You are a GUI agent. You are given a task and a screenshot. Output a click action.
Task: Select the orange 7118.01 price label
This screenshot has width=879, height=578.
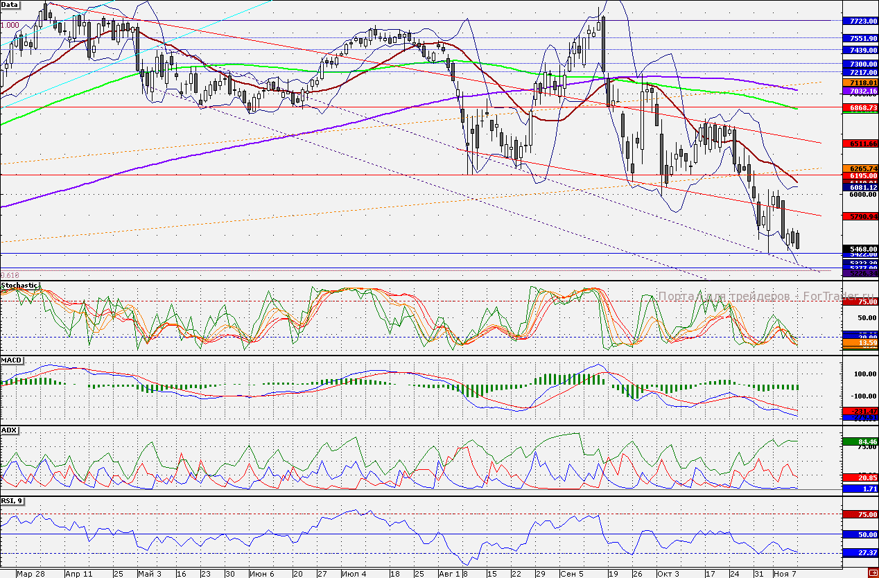[x=860, y=82]
